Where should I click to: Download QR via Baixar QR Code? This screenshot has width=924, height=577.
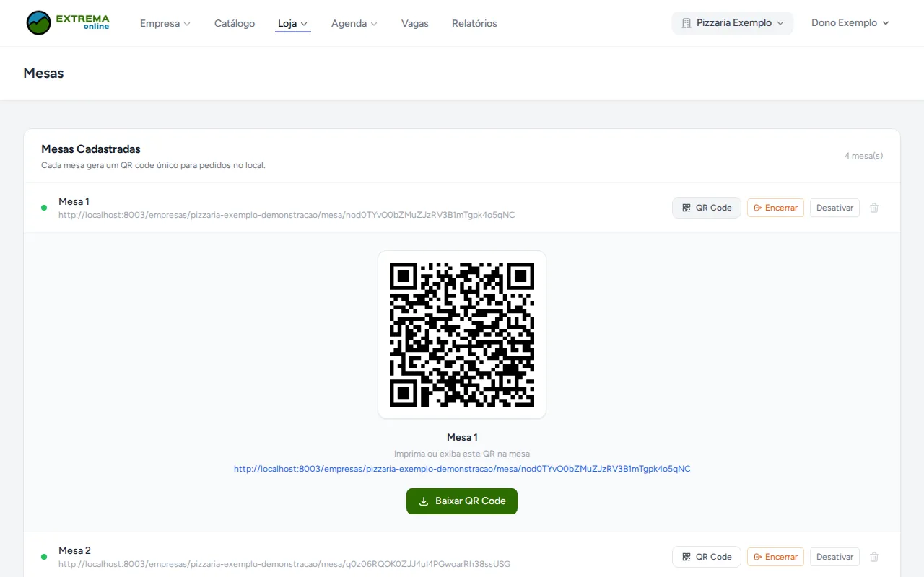click(462, 501)
